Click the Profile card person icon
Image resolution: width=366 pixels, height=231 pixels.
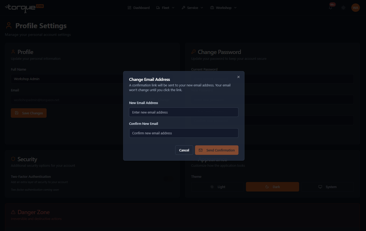[13, 52]
